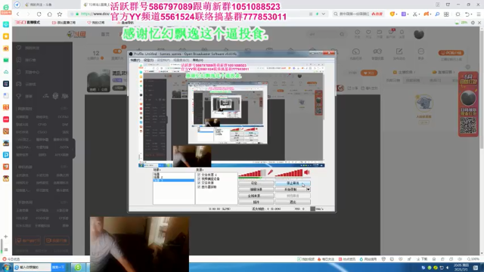Click the yellow star favorites sidebar icon
This screenshot has height=272, width=484.
pyautogui.click(x=6, y=36)
